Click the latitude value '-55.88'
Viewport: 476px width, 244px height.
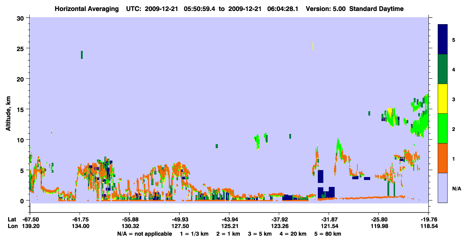tap(130, 219)
